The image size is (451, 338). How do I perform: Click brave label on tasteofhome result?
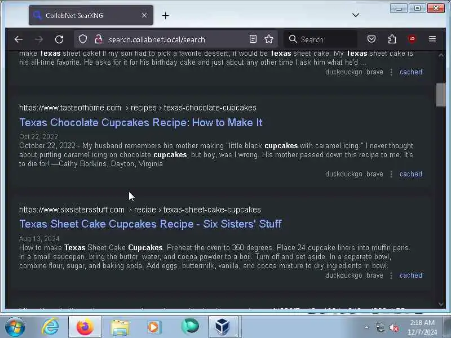(x=374, y=174)
